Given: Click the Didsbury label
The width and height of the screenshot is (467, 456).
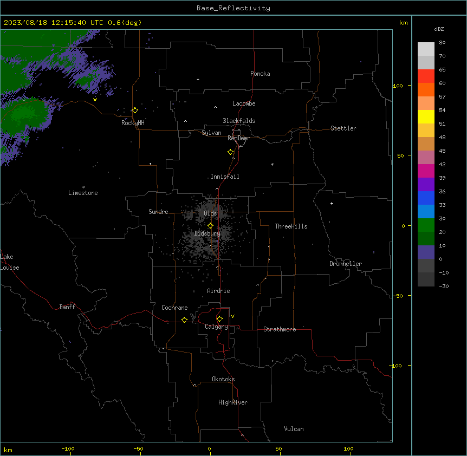Looking at the screenshot, I should pos(207,233).
